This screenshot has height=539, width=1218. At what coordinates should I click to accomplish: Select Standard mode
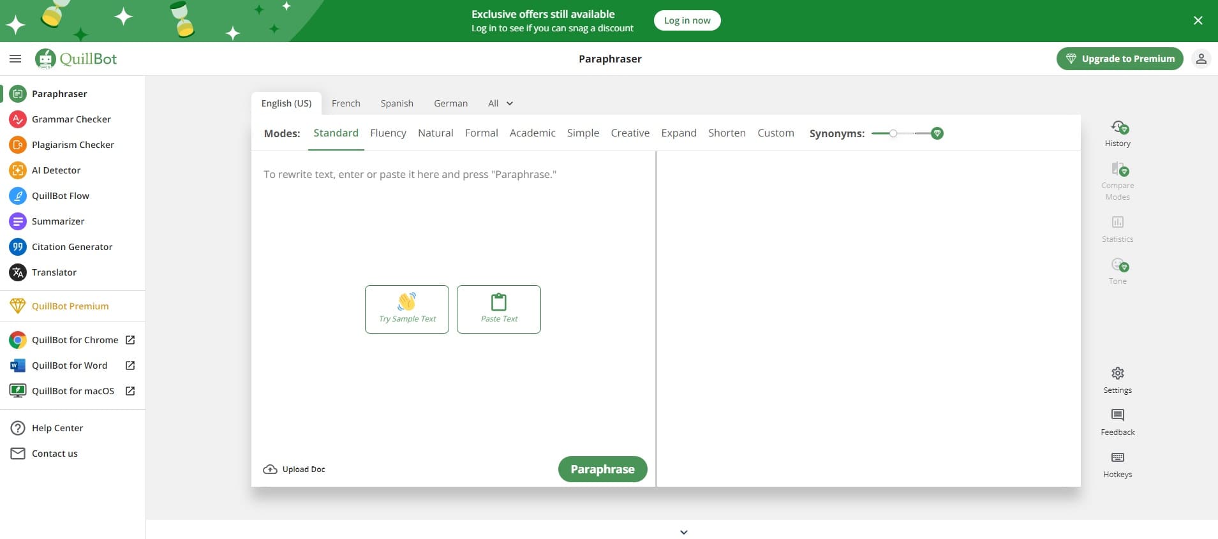click(336, 133)
